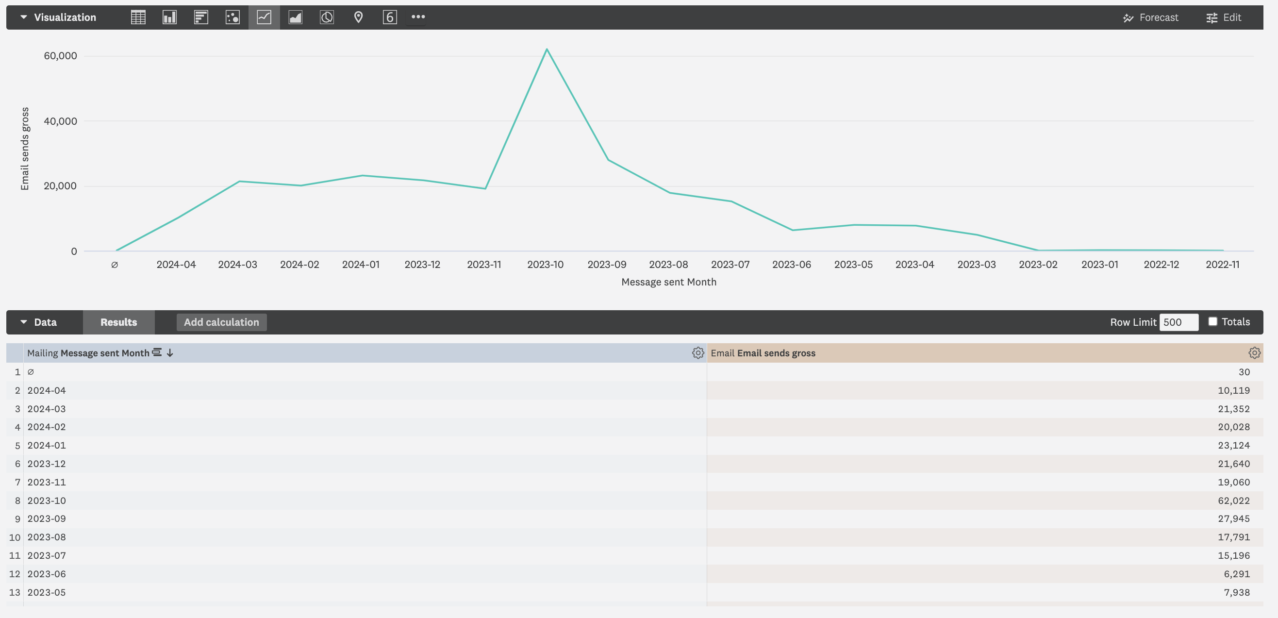Select the map visualization type
1278x618 pixels.
pos(358,17)
